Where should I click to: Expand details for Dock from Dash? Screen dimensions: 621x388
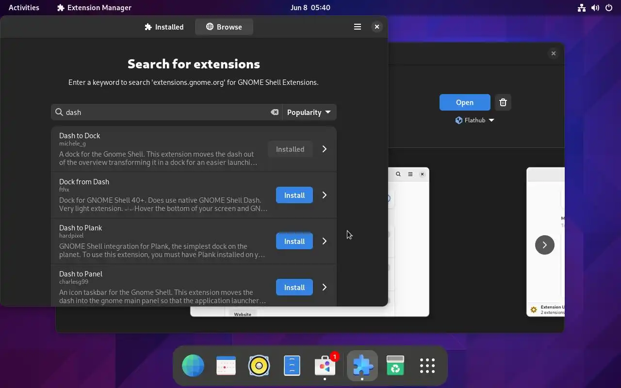coord(325,195)
